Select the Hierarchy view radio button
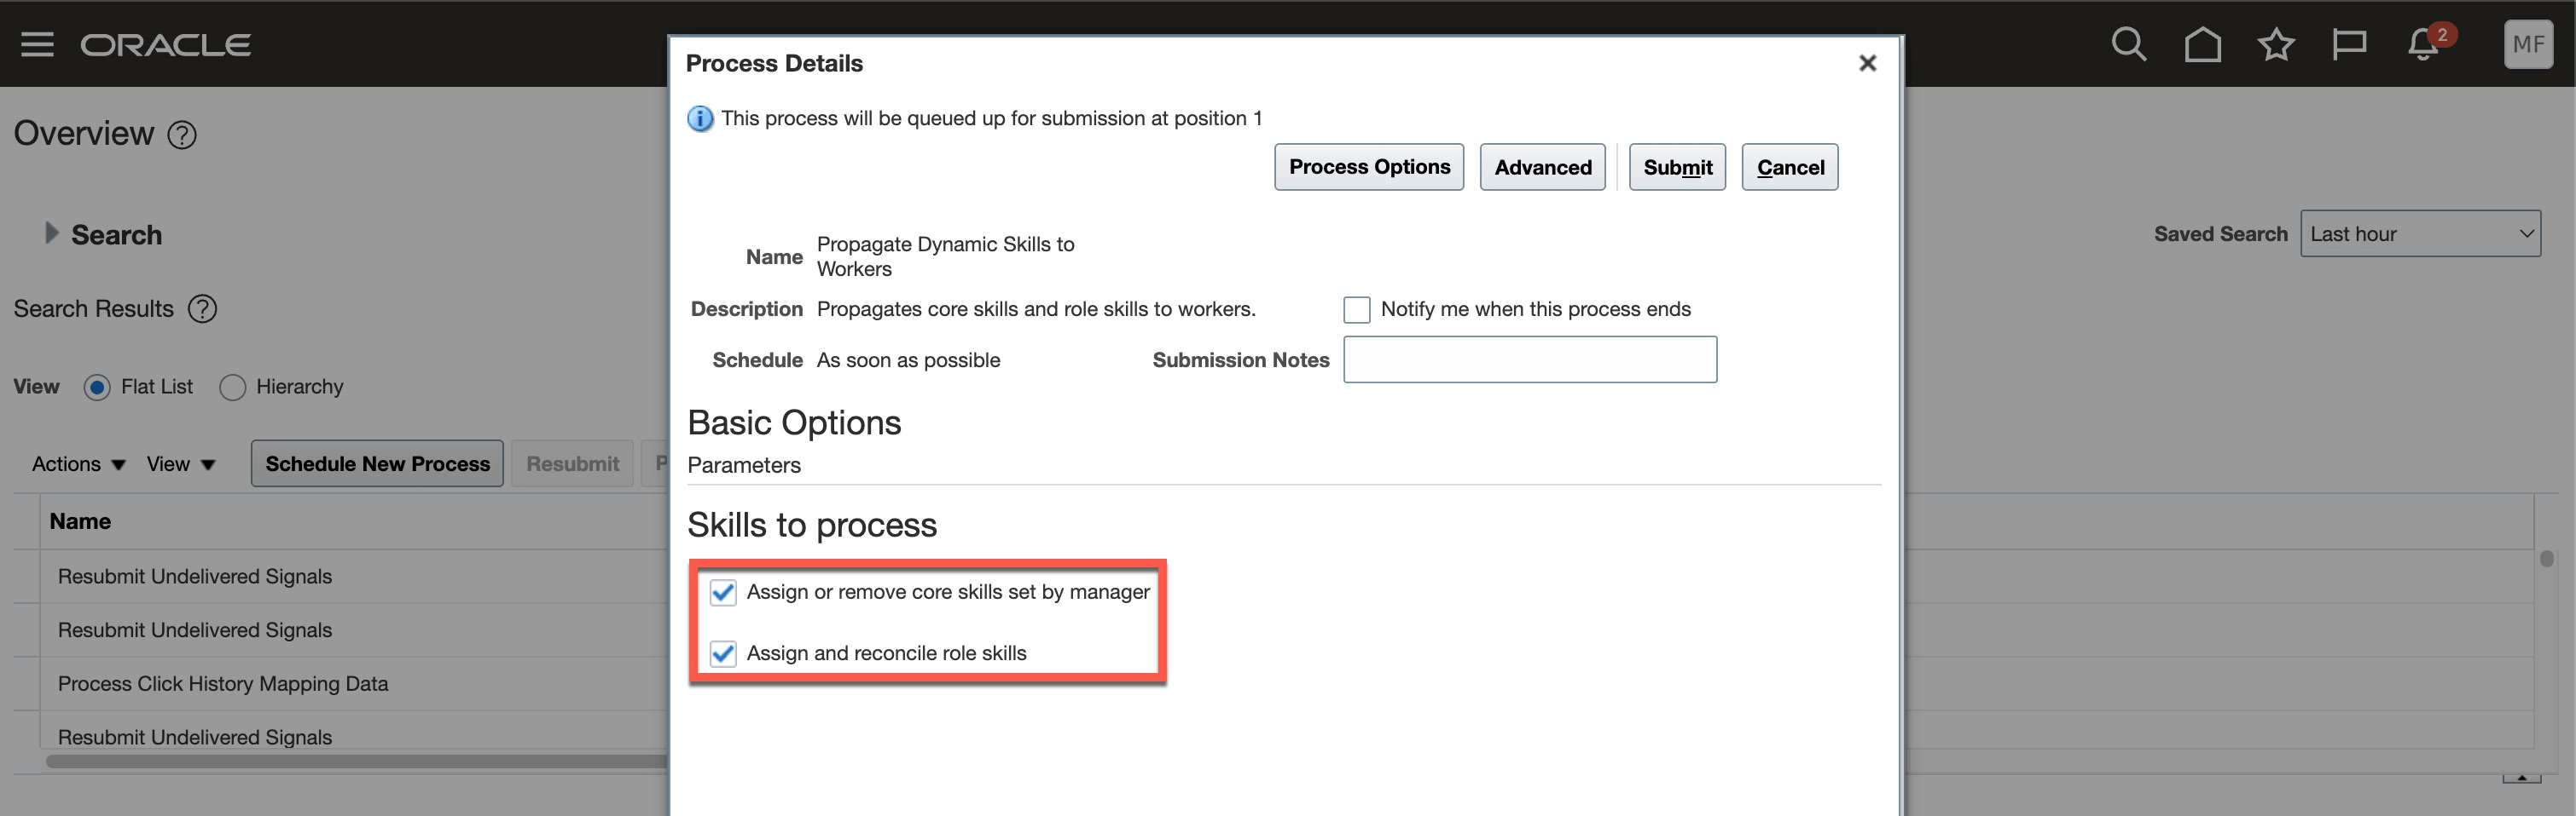The height and width of the screenshot is (816, 2576). pyautogui.click(x=232, y=388)
